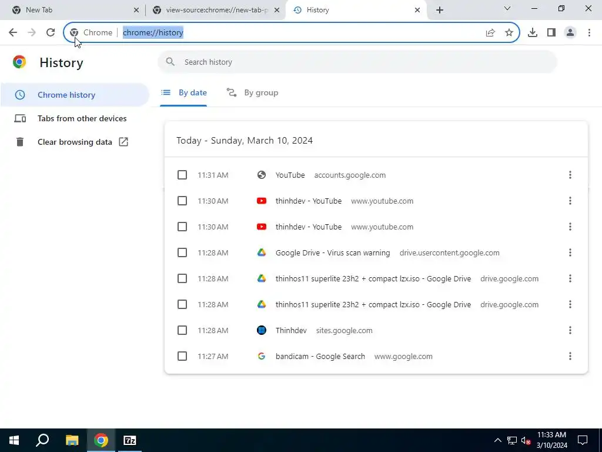Open the bandicam - Google Search link
Viewport: 602px width, 452px height.
320,356
